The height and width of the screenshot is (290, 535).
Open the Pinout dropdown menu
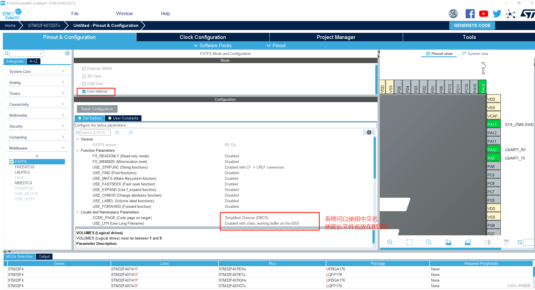tap(276, 45)
